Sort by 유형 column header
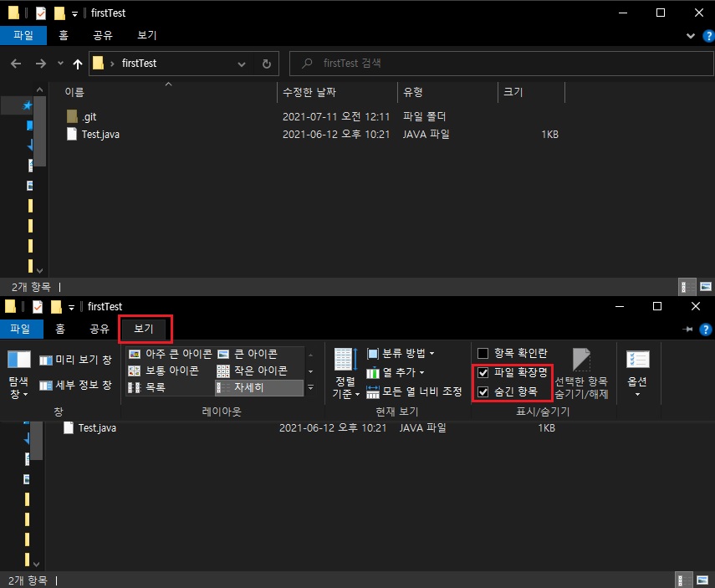This screenshot has width=715, height=588. [412, 92]
